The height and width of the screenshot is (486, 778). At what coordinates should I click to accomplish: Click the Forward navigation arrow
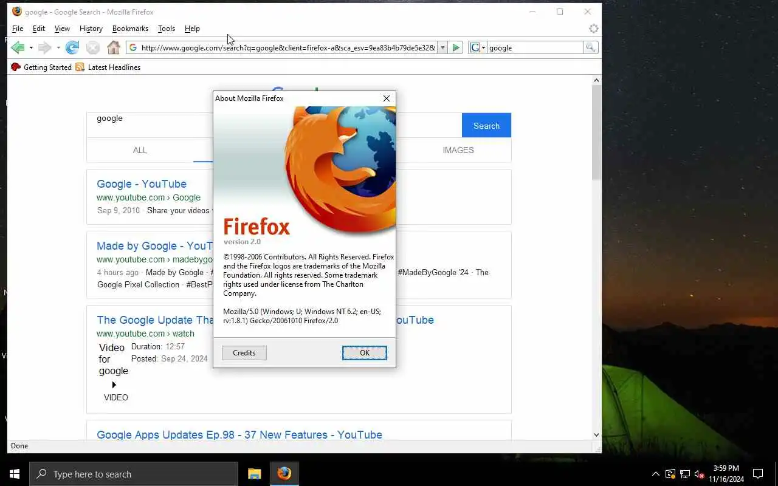(x=44, y=47)
